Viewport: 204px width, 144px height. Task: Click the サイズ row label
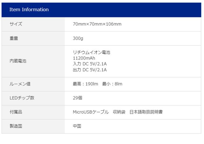tap(16, 24)
